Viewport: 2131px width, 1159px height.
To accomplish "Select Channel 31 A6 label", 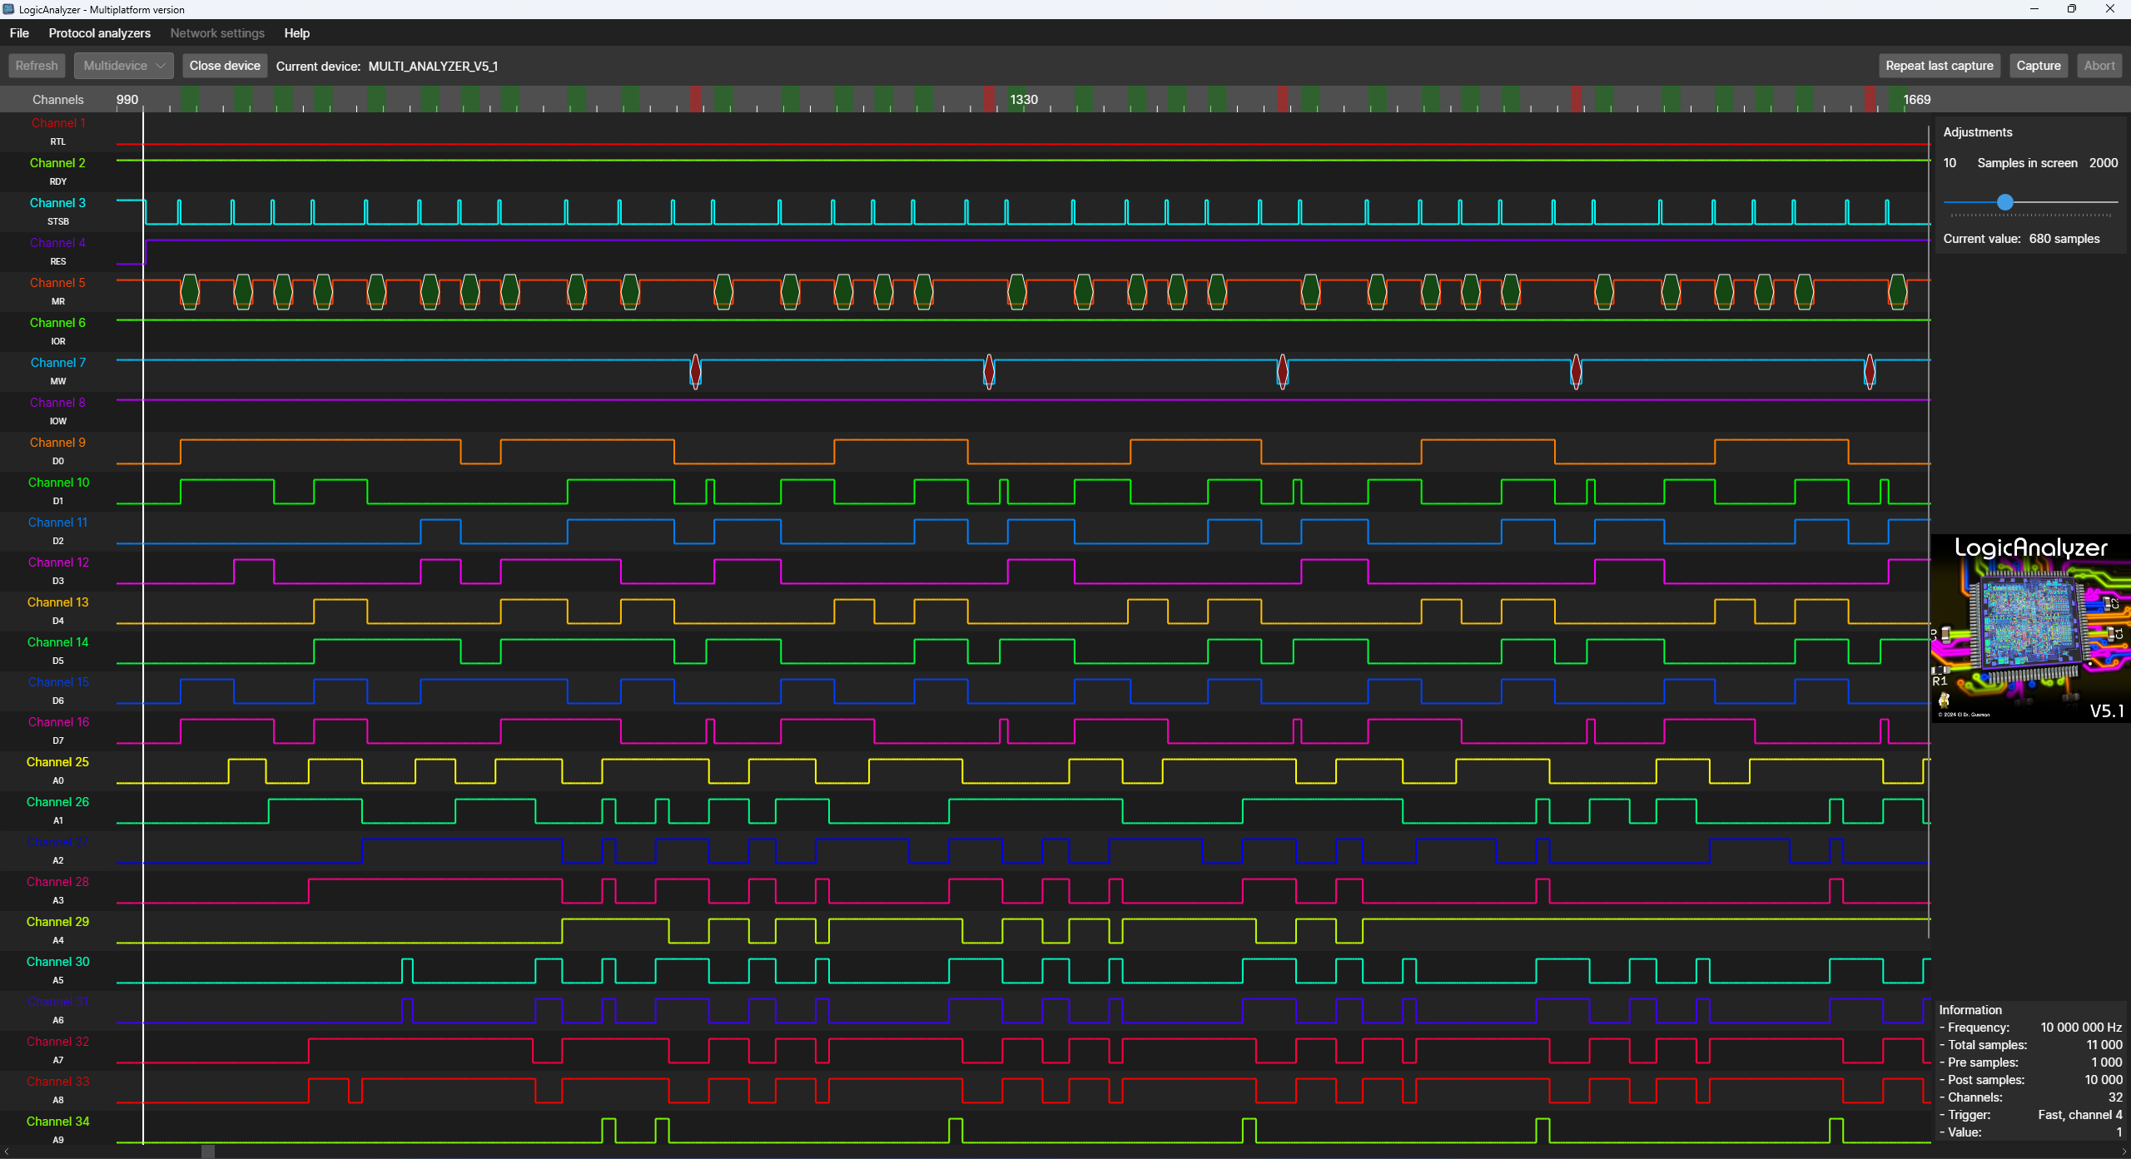I will 58,1010.
